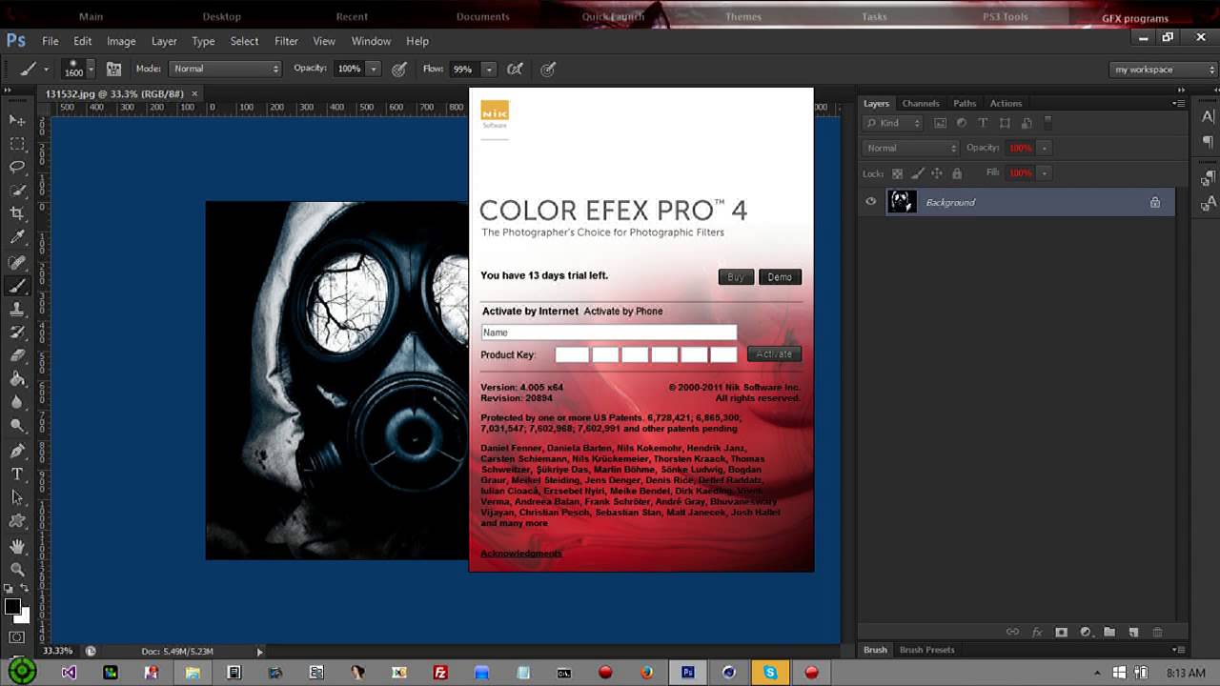Open the File menu
The height and width of the screenshot is (686, 1220).
pyautogui.click(x=51, y=41)
